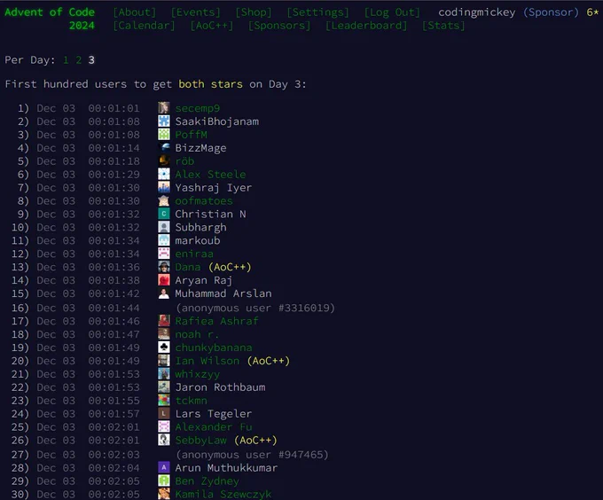
Task: Open the [Stats] page
Action: 443,26
